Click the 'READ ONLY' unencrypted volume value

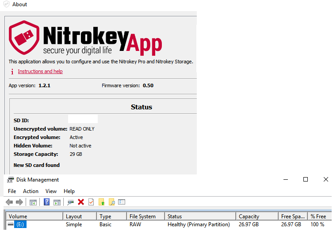pyautogui.click(x=82, y=129)
